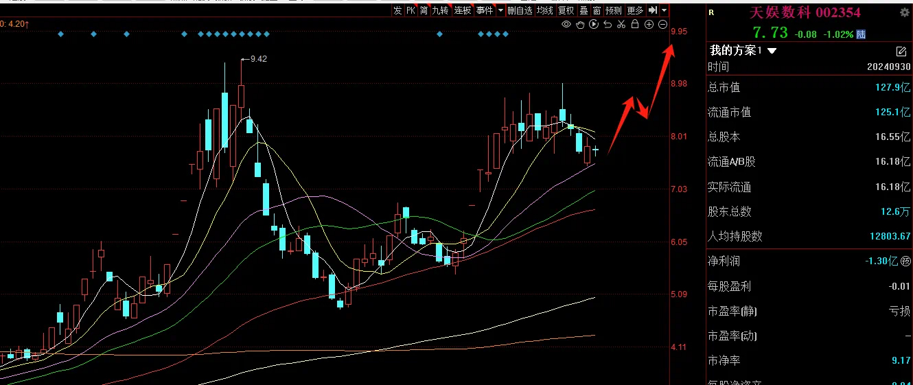Image resolution: width=913 pixels, height=385 pixels.
Task: Click 总市值 value 127.9亿
Action: [891, 87]
